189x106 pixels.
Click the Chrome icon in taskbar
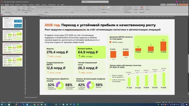[x=34, y=105]
